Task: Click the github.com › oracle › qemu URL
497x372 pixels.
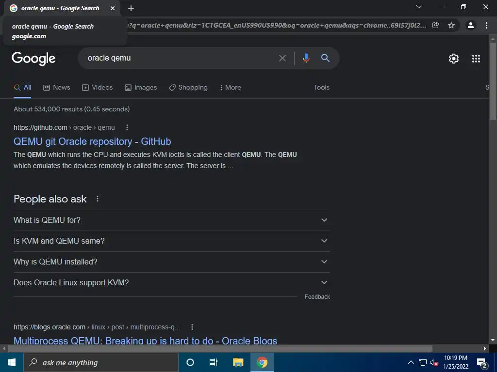Action: point(64,127)
